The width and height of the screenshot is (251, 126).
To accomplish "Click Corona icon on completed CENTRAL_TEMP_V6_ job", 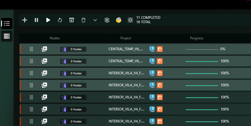I will 160,61.
